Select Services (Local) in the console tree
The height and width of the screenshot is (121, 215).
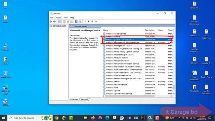[59, 26]
